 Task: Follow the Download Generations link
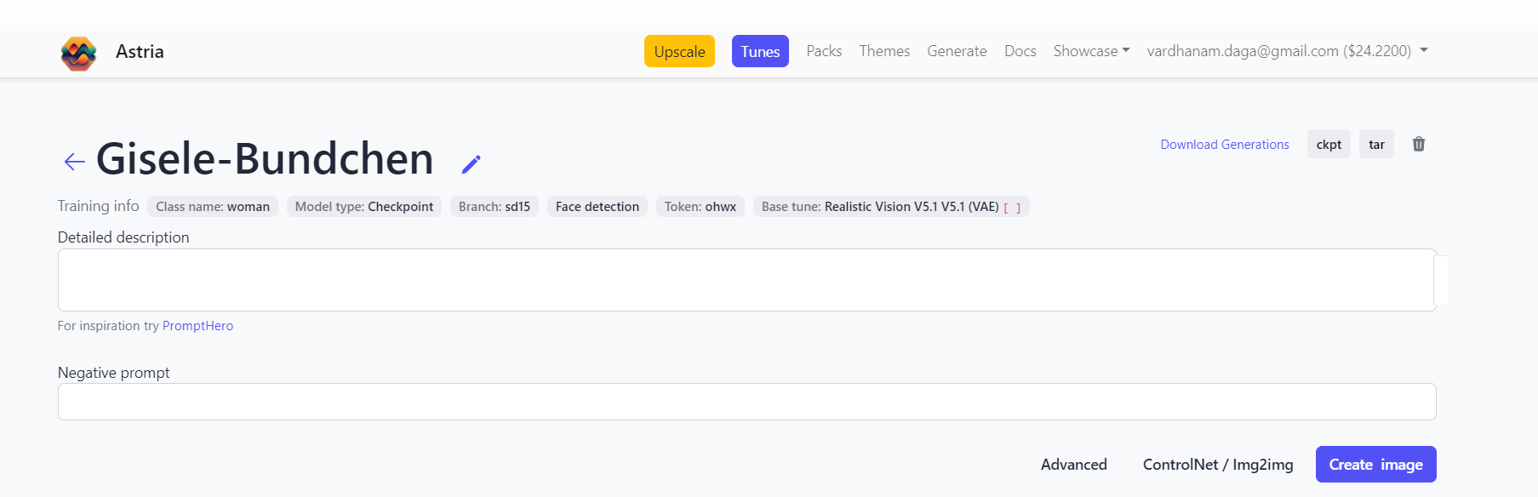tap(1224, 145)
